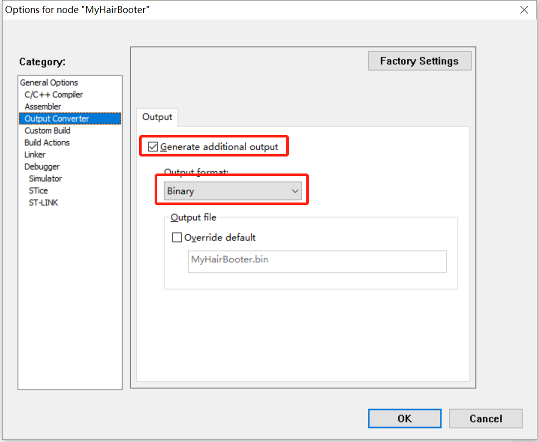This screenshot has height=442, width=539.
Task: Select Debugger category
Action: 42,166
